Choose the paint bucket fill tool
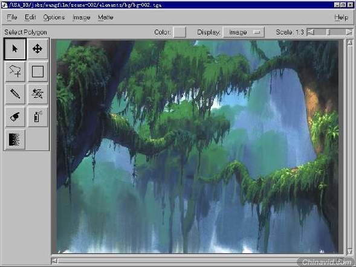The height and width of the screenshot is (267, 356). pos(15,117)
